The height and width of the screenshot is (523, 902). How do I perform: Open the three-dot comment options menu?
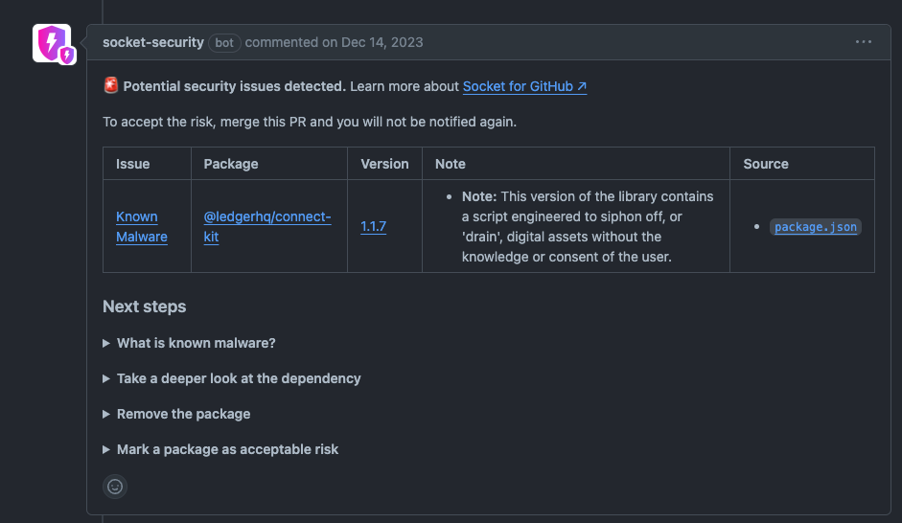(x=864, y=42)
